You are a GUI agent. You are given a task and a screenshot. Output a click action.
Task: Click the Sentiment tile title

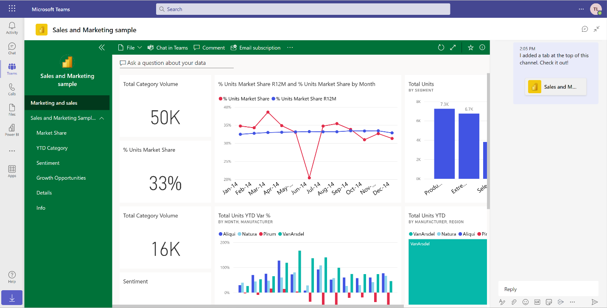pyautogui.click(x=135, y=281)
